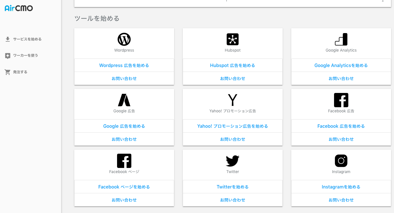The width and height of the screenshot is (394, 213).
Task: Click the Instagram camera icon
Action: coord(341,161)
